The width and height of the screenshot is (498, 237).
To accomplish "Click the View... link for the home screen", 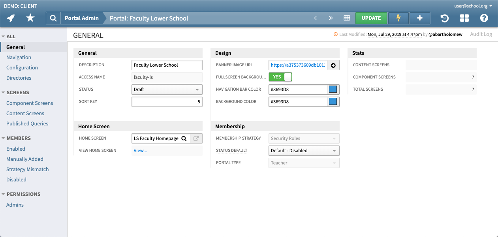I will point(140,150).
